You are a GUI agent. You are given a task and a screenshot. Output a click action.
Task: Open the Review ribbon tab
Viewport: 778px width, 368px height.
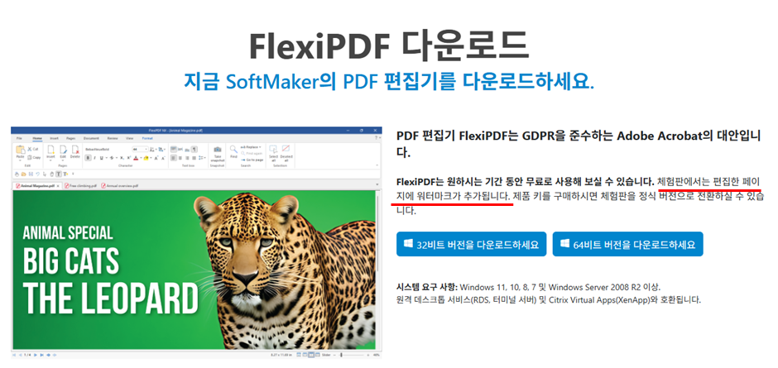[x=113, y=138]
